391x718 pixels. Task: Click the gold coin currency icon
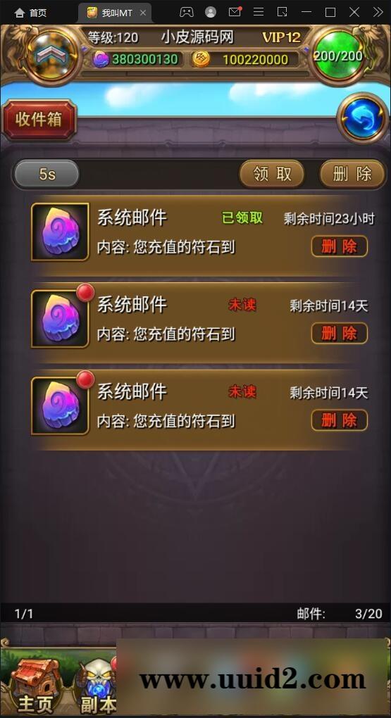tap(200, 59)
